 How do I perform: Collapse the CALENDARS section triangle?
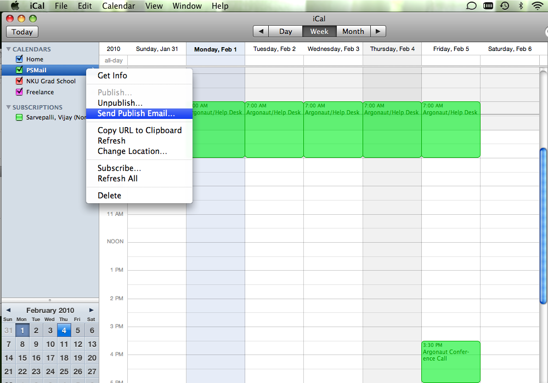point(8,49)
